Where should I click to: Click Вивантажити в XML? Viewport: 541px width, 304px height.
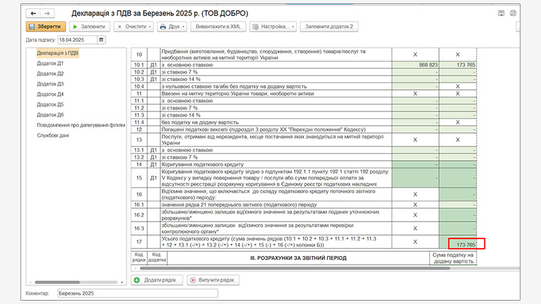click(x=218, y=26)
